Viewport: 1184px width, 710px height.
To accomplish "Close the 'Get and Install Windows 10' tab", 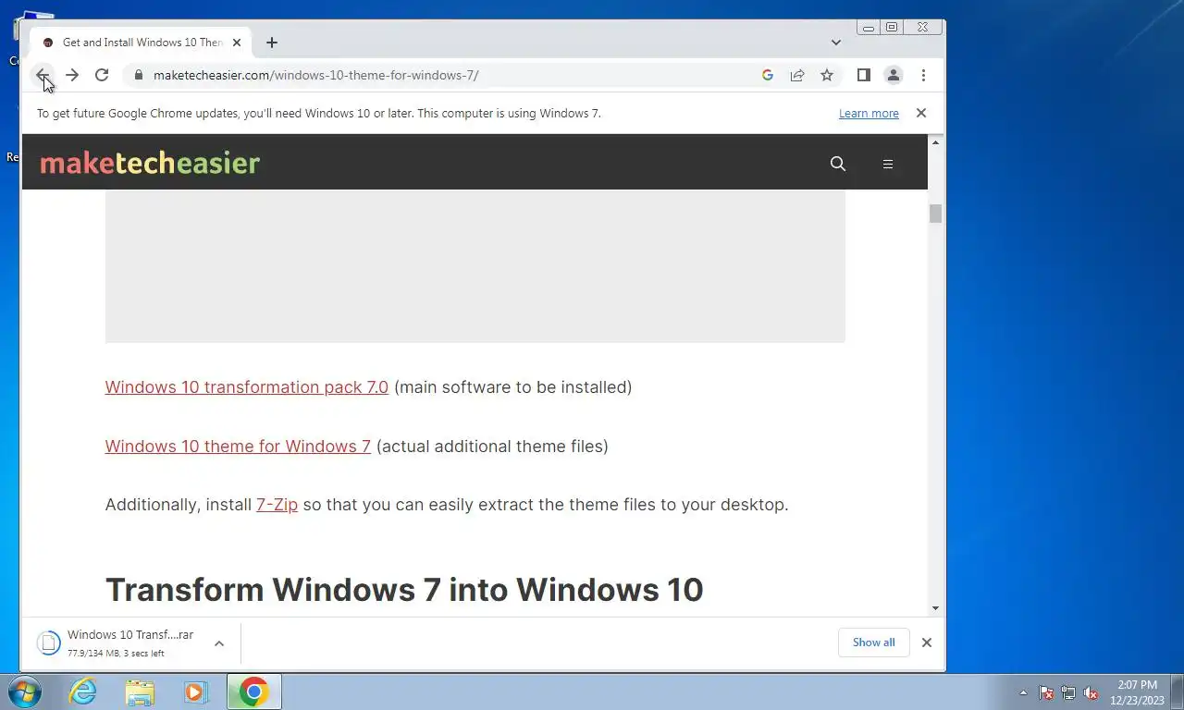I will tap(237, 43).
